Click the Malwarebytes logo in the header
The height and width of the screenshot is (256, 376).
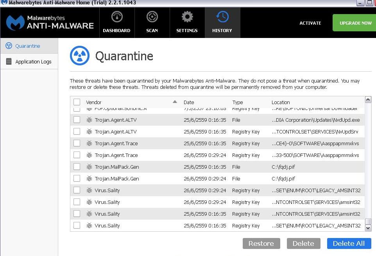tap(15, 23)
